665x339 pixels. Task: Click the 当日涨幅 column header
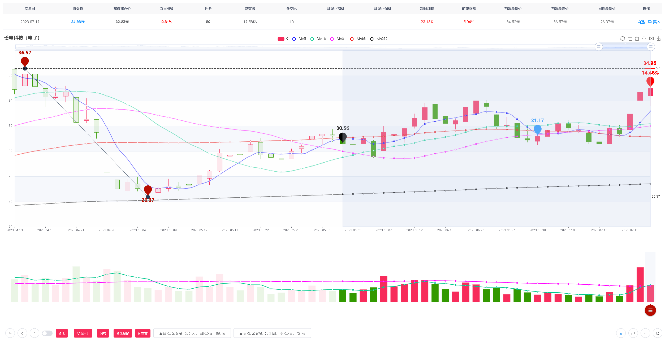[x=166, y=8]
